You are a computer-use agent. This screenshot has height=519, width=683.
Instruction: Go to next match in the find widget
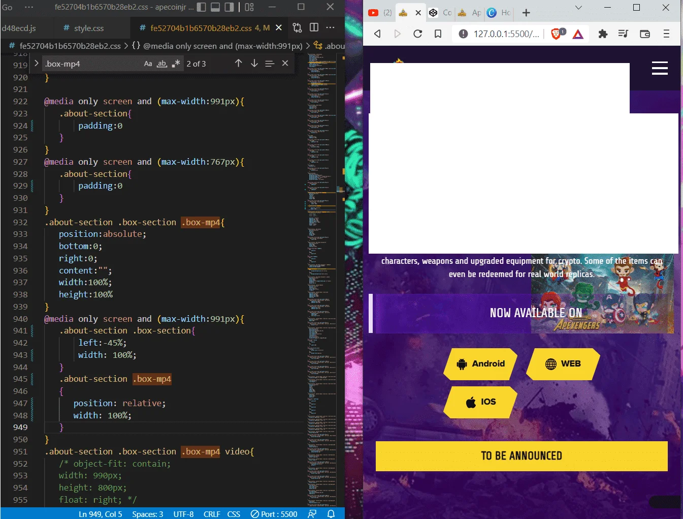254,63
